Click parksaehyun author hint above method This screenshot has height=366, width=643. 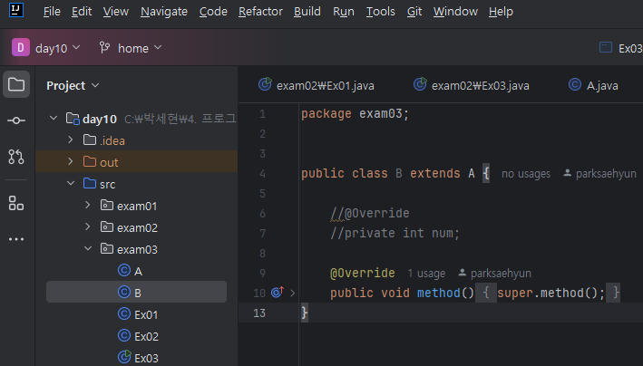[x=501, y=274]
